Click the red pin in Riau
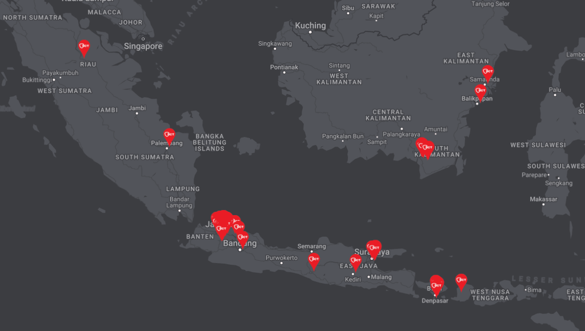 coord(84,48)
